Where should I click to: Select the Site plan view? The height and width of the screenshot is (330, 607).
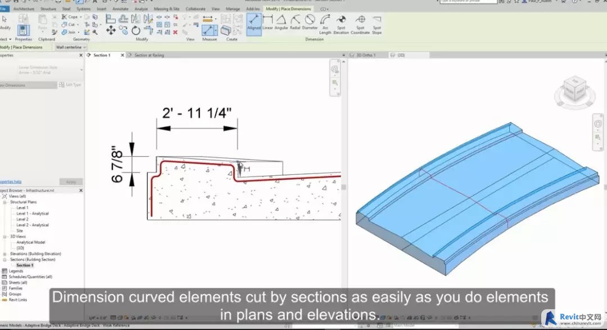pyautogui.click(x=20, y=231)
